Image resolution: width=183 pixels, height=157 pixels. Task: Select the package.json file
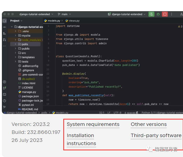[29, 96]
